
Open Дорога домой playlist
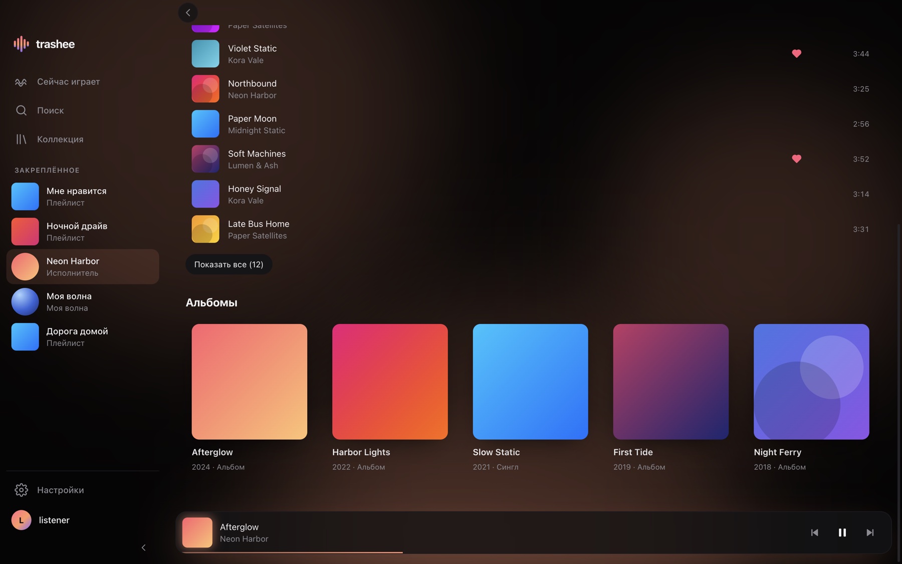pyautogui.click(x=83, y=337)
